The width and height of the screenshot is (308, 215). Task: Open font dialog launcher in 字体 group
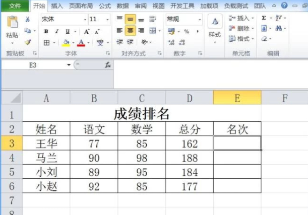(x=108, y=53)
